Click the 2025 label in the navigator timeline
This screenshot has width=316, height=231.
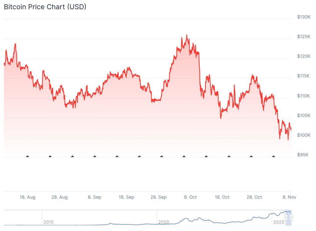(278, 222)
